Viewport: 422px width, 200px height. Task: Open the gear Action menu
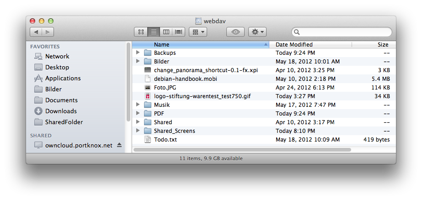[257, 32]
